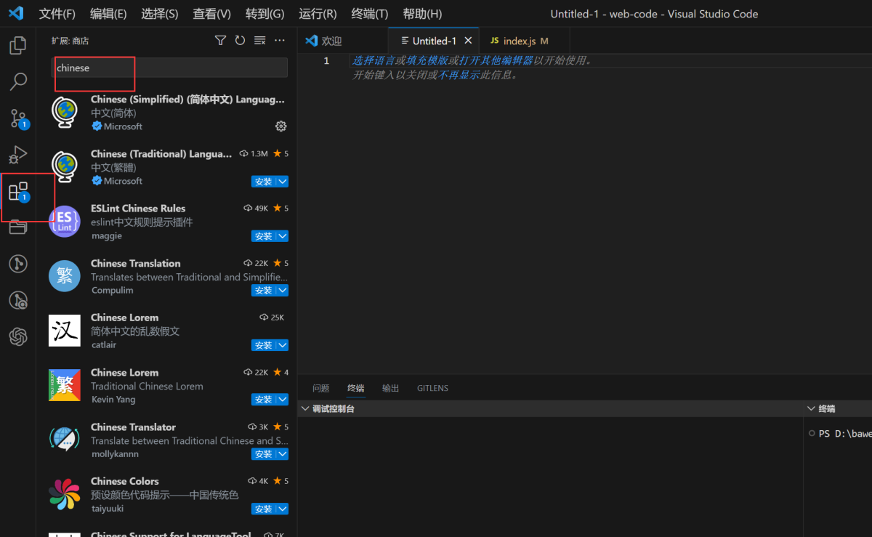This screenshot has width=872, height=537.
Task: Open the 转到(G) menu
Action: point(265,14)
